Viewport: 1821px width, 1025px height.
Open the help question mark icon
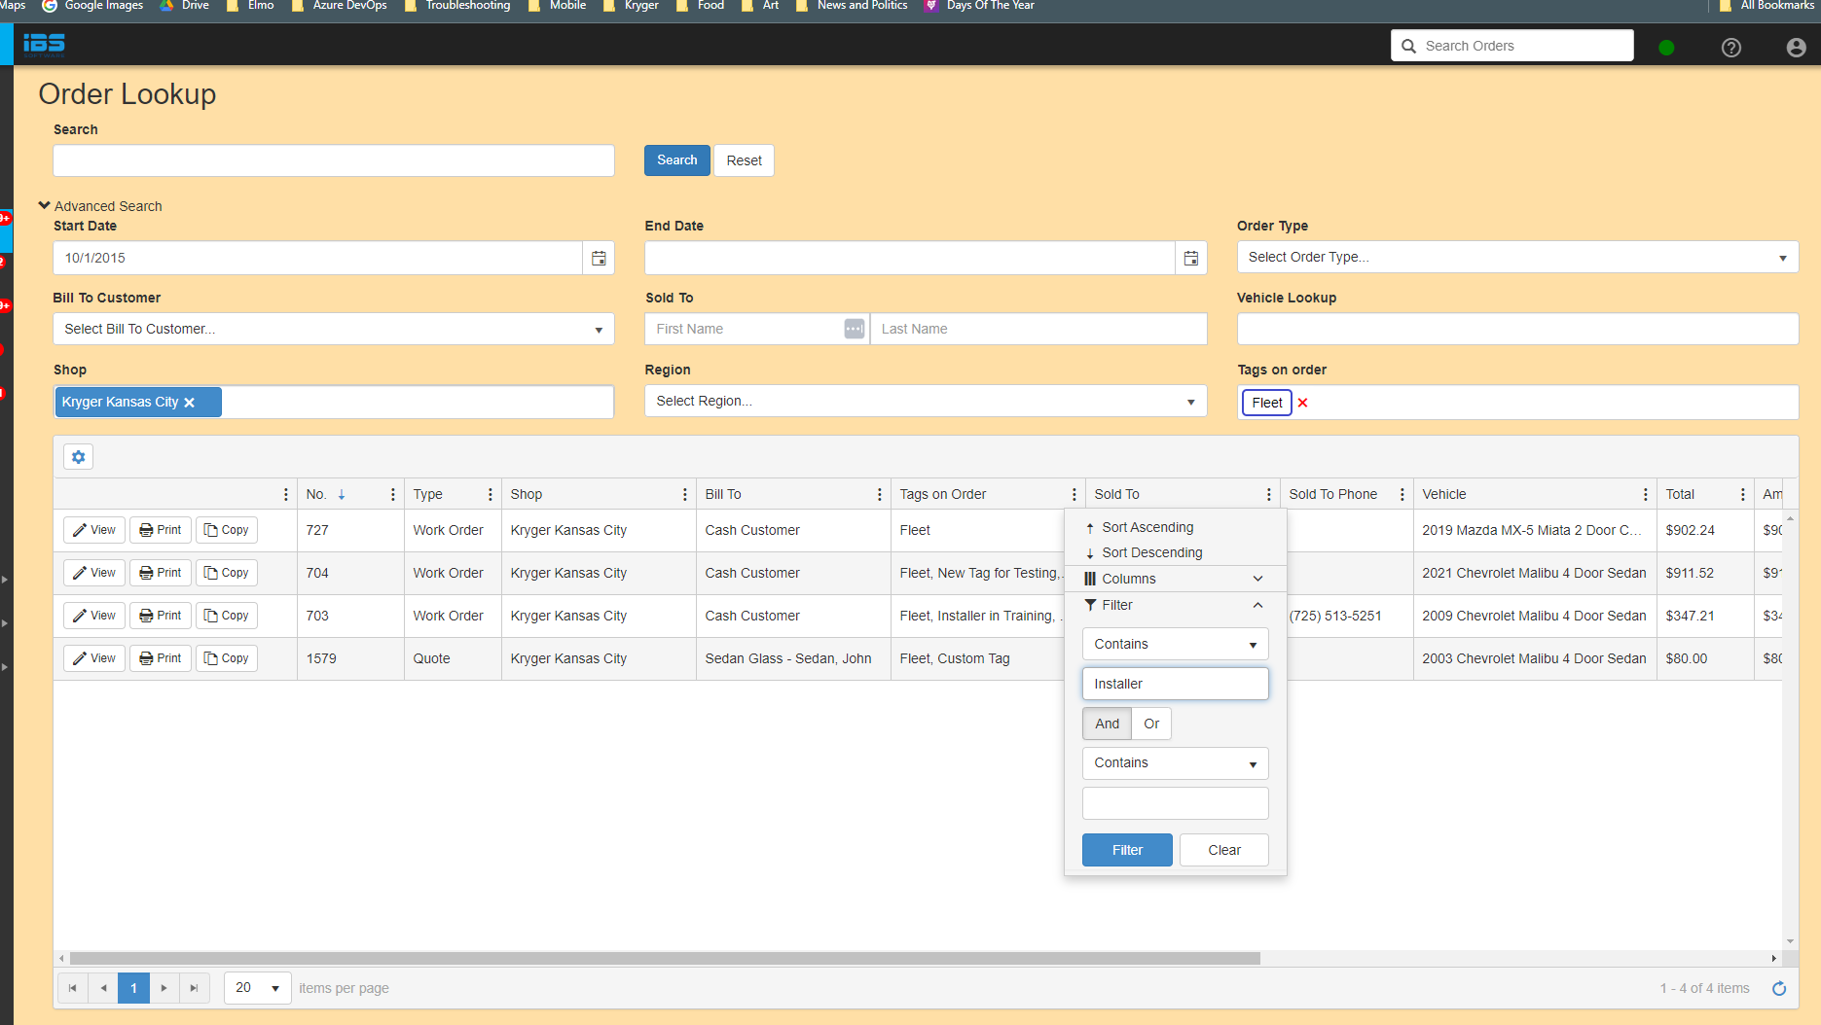[x=1731, y=47]
